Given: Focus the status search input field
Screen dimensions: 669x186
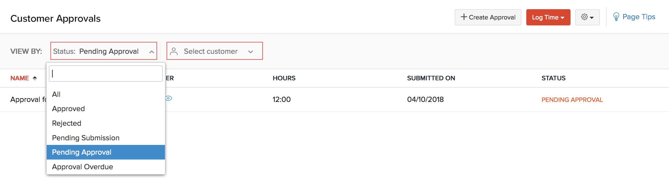Looking at the screenshot, I should coord(106,74).
